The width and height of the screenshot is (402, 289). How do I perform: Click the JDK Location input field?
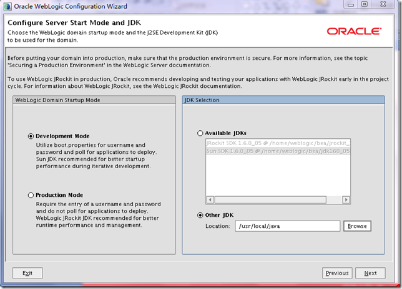tap(287, 226)
